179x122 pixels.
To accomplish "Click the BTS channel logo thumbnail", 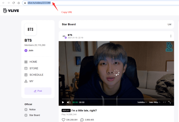I will coord(30,29).
